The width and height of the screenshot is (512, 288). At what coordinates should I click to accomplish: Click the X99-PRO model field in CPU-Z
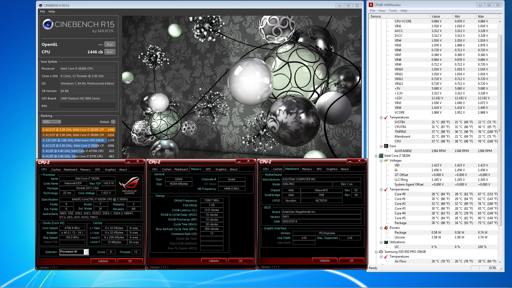307,184
